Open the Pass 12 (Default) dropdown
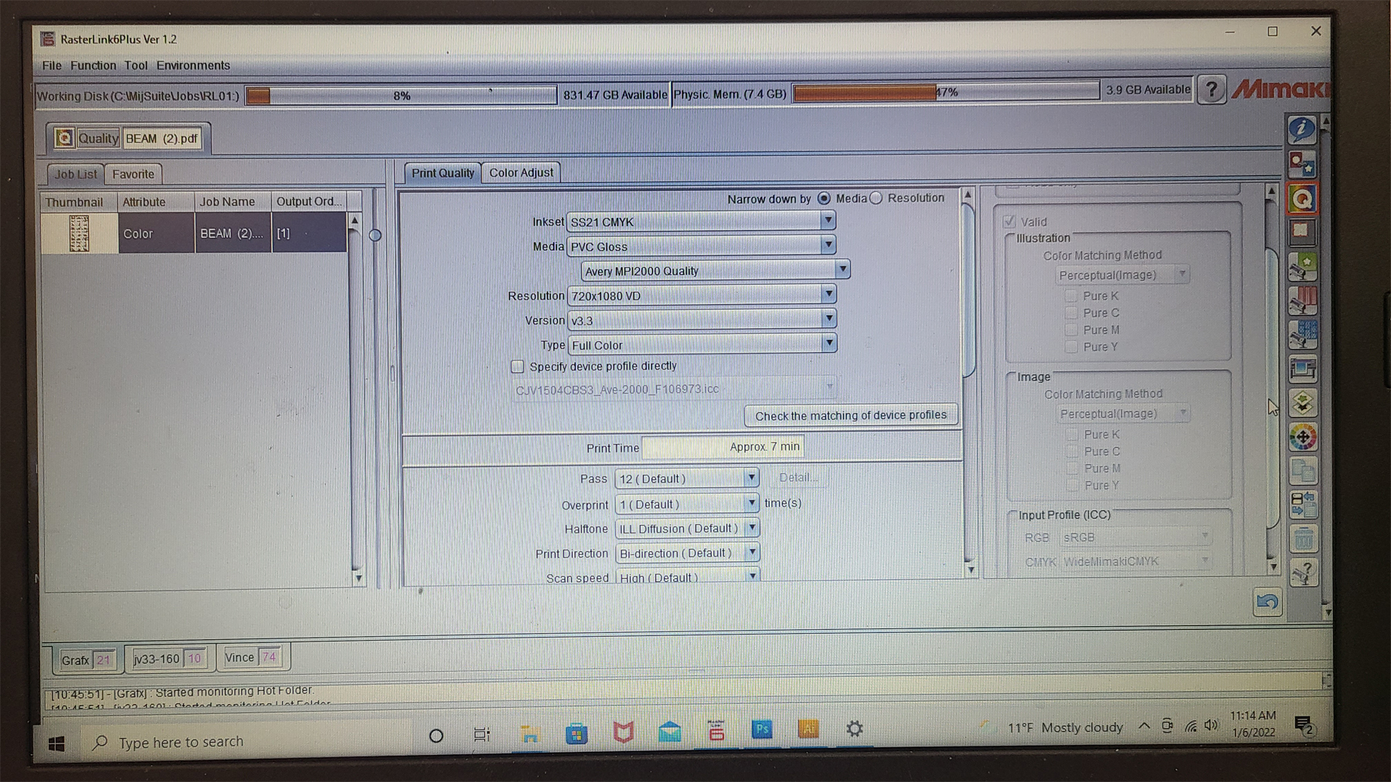This screenshot has height=782, width=1391. coord(687,479)
